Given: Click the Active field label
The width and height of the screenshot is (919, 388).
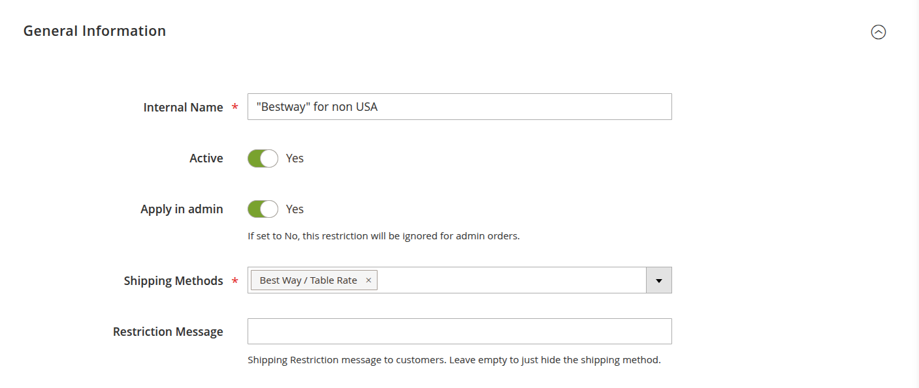Looking at the screenshot, I should pos(206,158).
